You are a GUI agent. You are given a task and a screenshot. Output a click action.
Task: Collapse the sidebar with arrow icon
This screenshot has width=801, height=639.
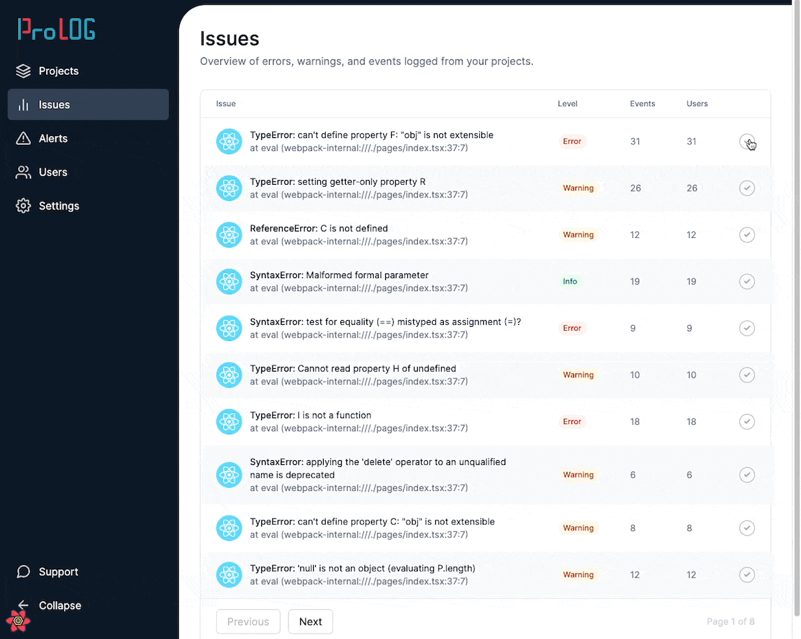click(23, 605)
